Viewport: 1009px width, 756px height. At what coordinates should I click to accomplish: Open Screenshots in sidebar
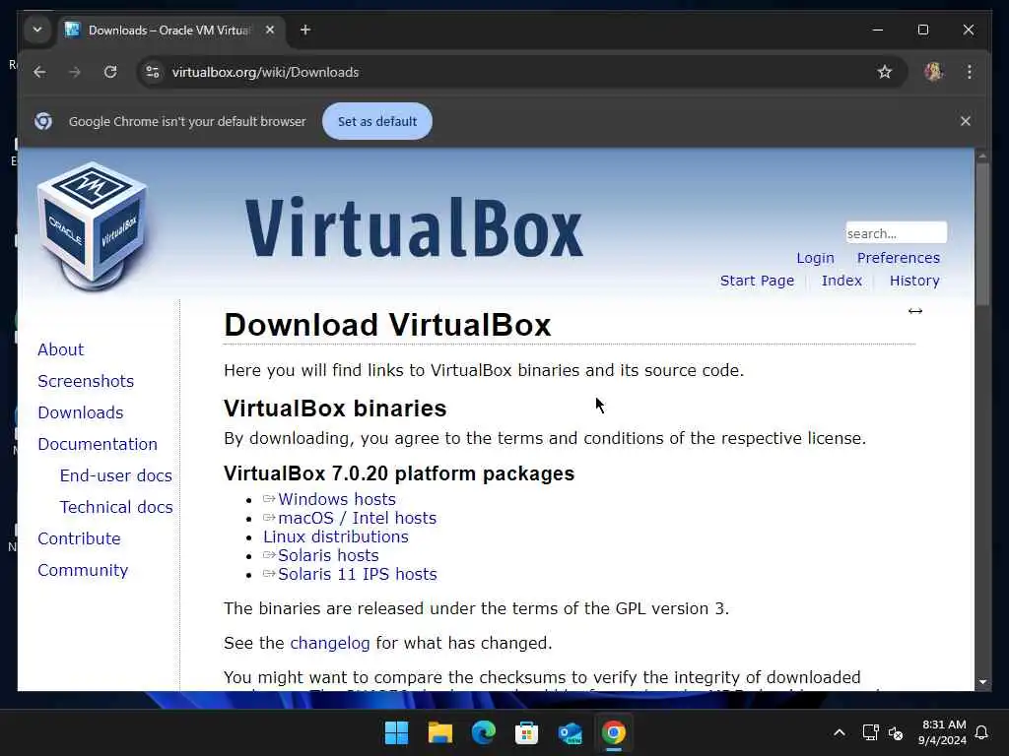(86, 381)
